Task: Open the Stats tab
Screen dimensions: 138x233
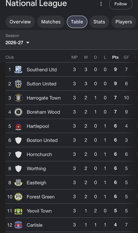Action: coord(99,22)
